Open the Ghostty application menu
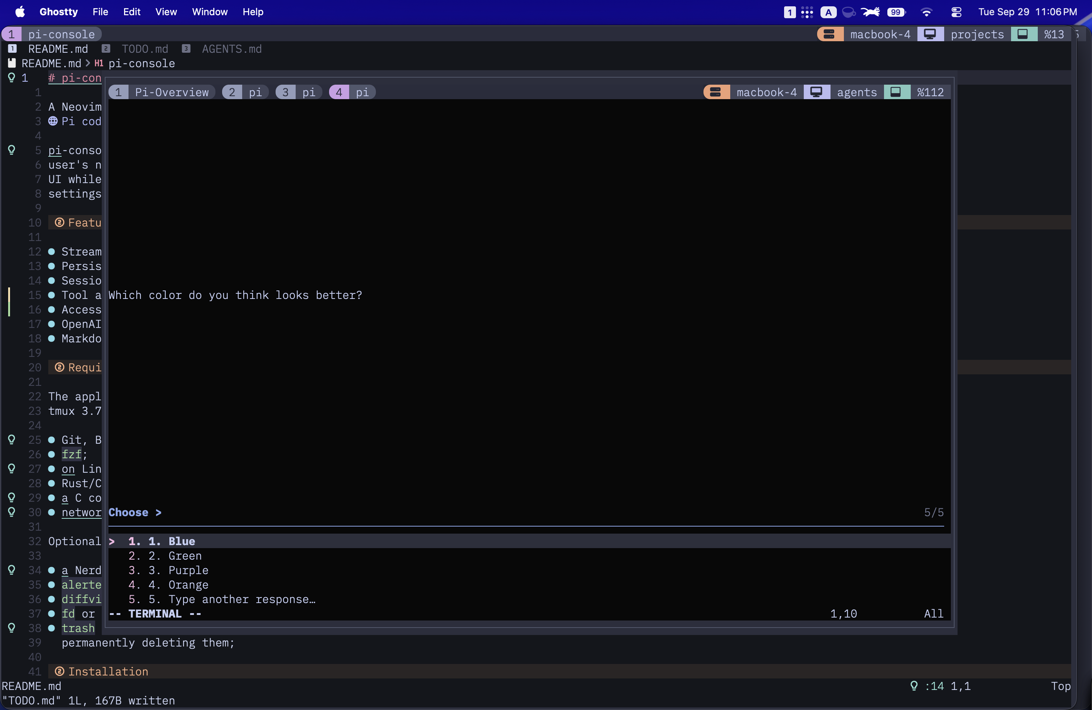This screenshot has width=1092, height=710. click(x=58, y=12)
